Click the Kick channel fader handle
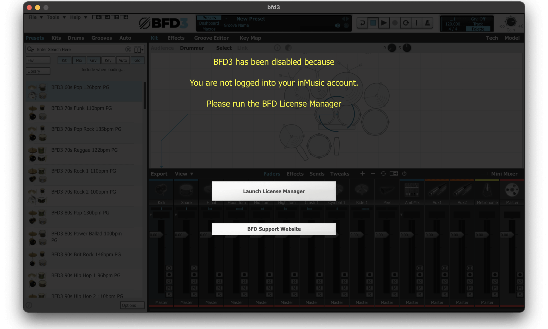This screenshot has height=329, width=548. pos(156,235)
